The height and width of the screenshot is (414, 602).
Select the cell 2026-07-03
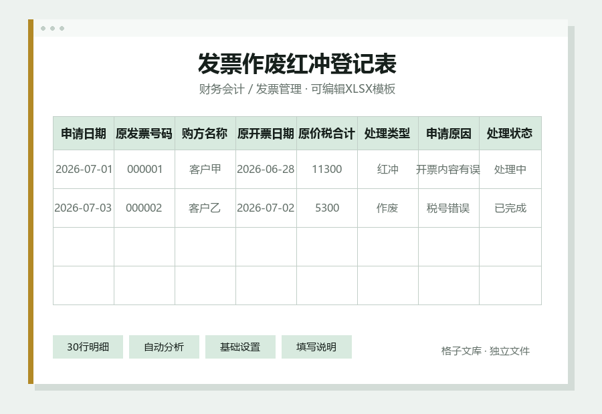point(84,208)
